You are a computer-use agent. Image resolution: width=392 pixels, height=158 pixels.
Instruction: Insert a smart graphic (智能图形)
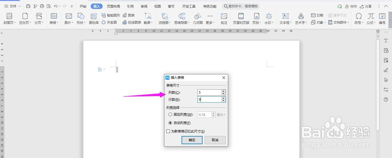pos(111,15)
